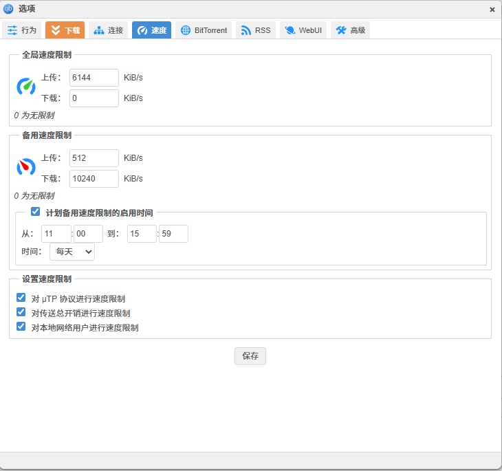
Task: Click the qBittorrent logo in title bar
Action: [8, 9]
